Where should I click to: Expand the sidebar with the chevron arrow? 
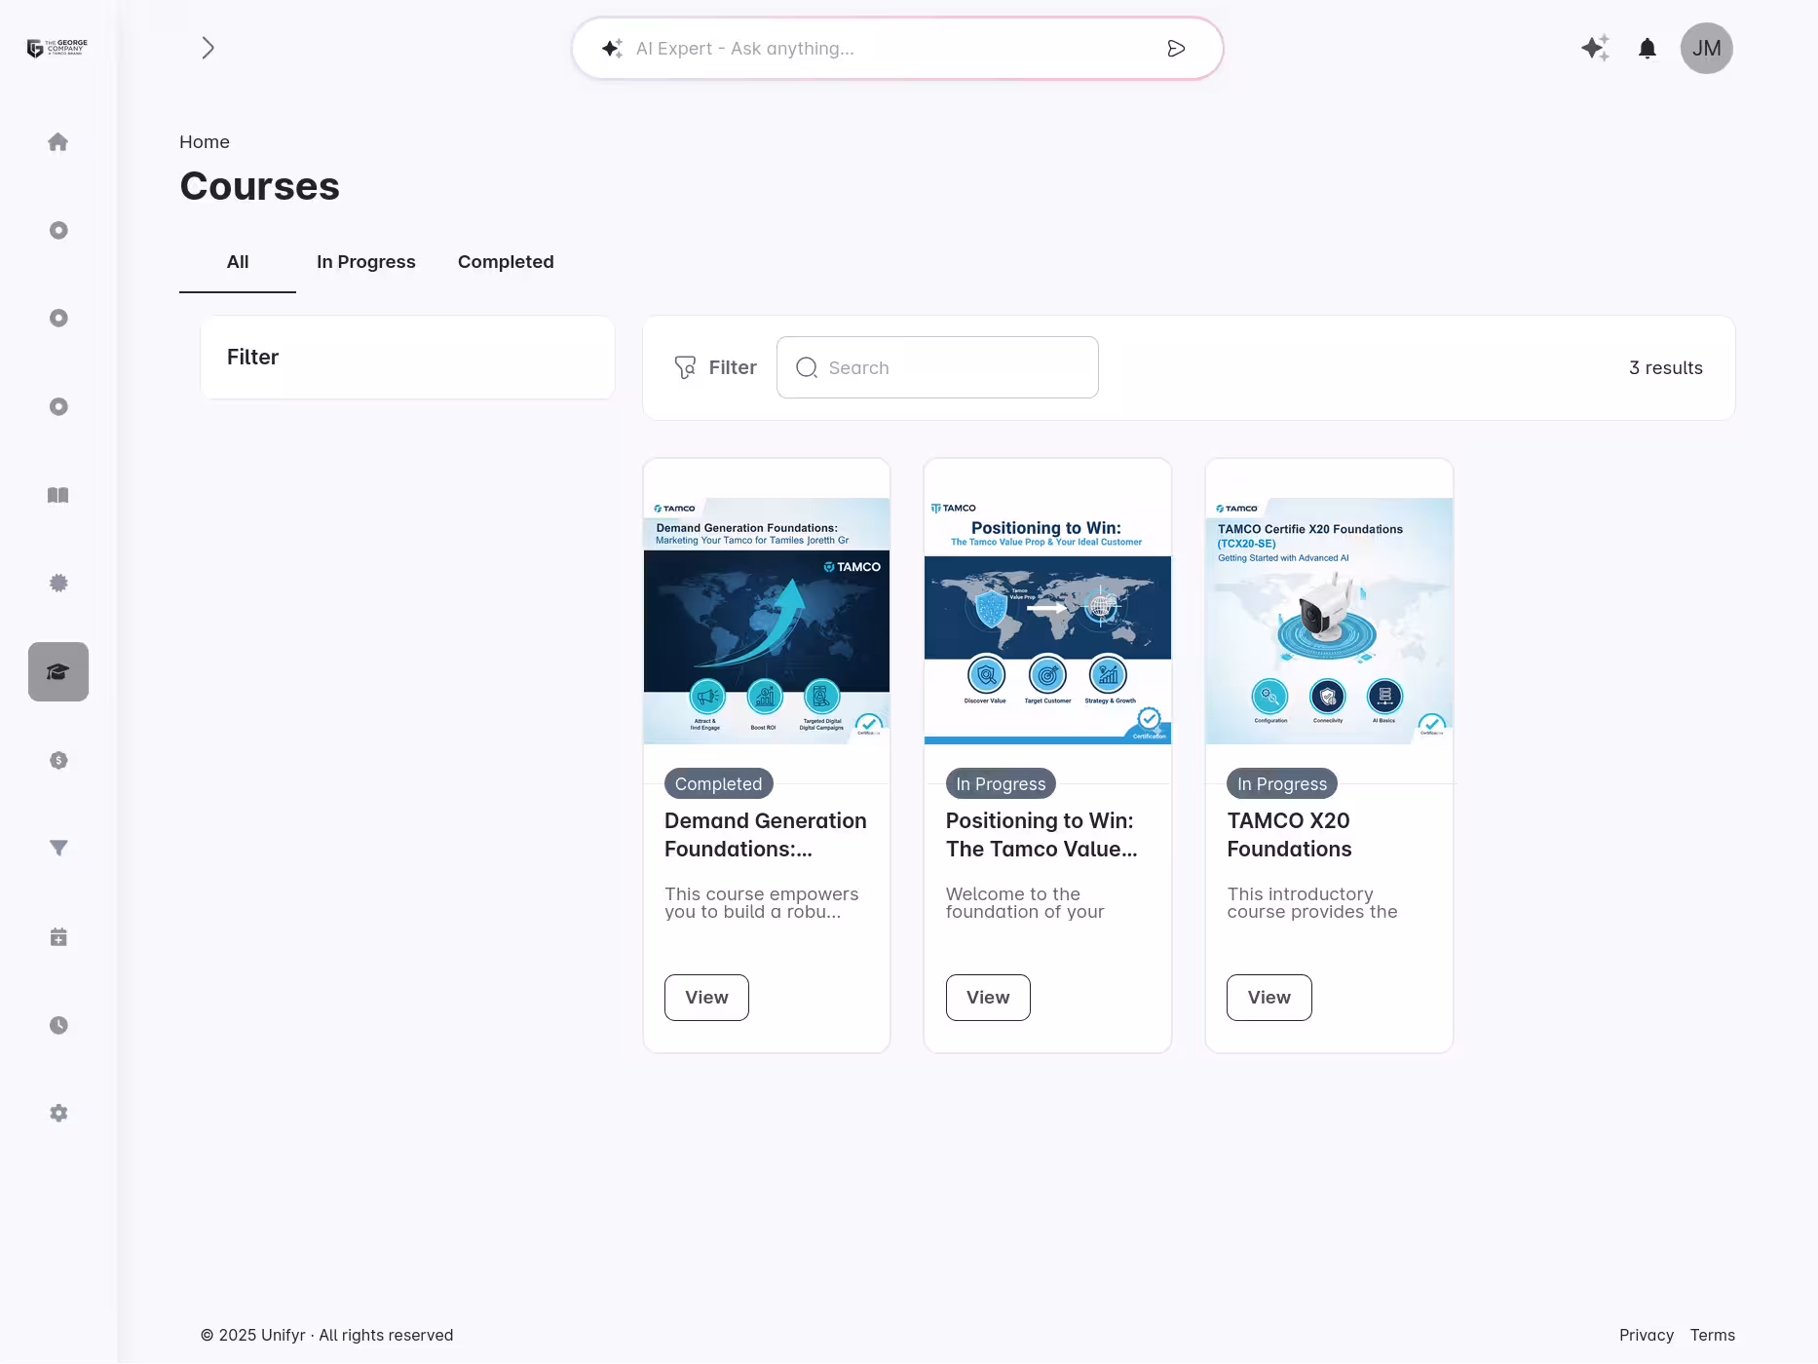tap(208, 47)
